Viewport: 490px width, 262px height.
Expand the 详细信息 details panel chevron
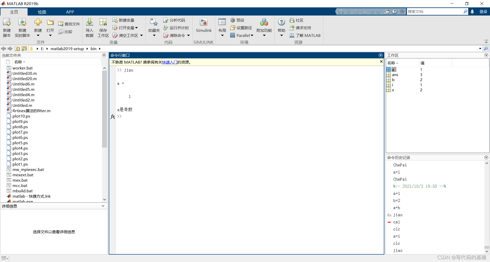(x=103, y=206)
